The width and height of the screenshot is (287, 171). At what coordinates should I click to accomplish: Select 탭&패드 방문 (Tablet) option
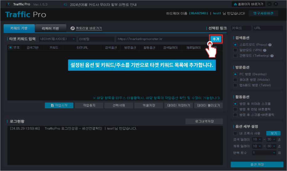click(235, 85)
